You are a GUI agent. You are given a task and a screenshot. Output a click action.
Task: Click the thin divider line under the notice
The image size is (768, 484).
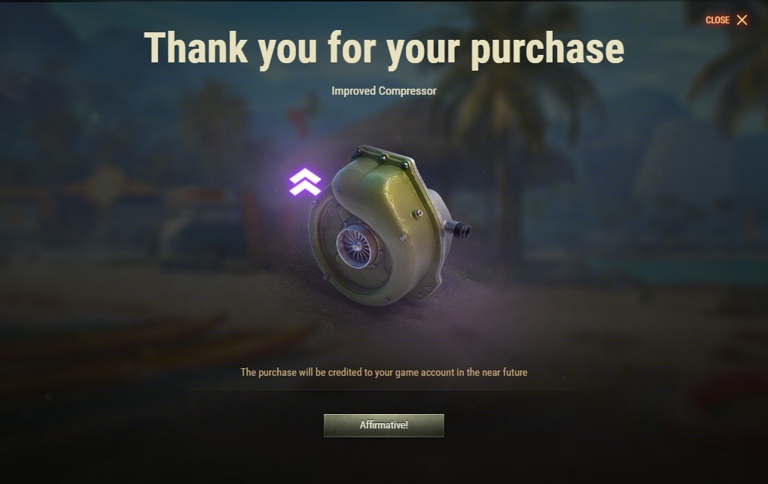383,389
